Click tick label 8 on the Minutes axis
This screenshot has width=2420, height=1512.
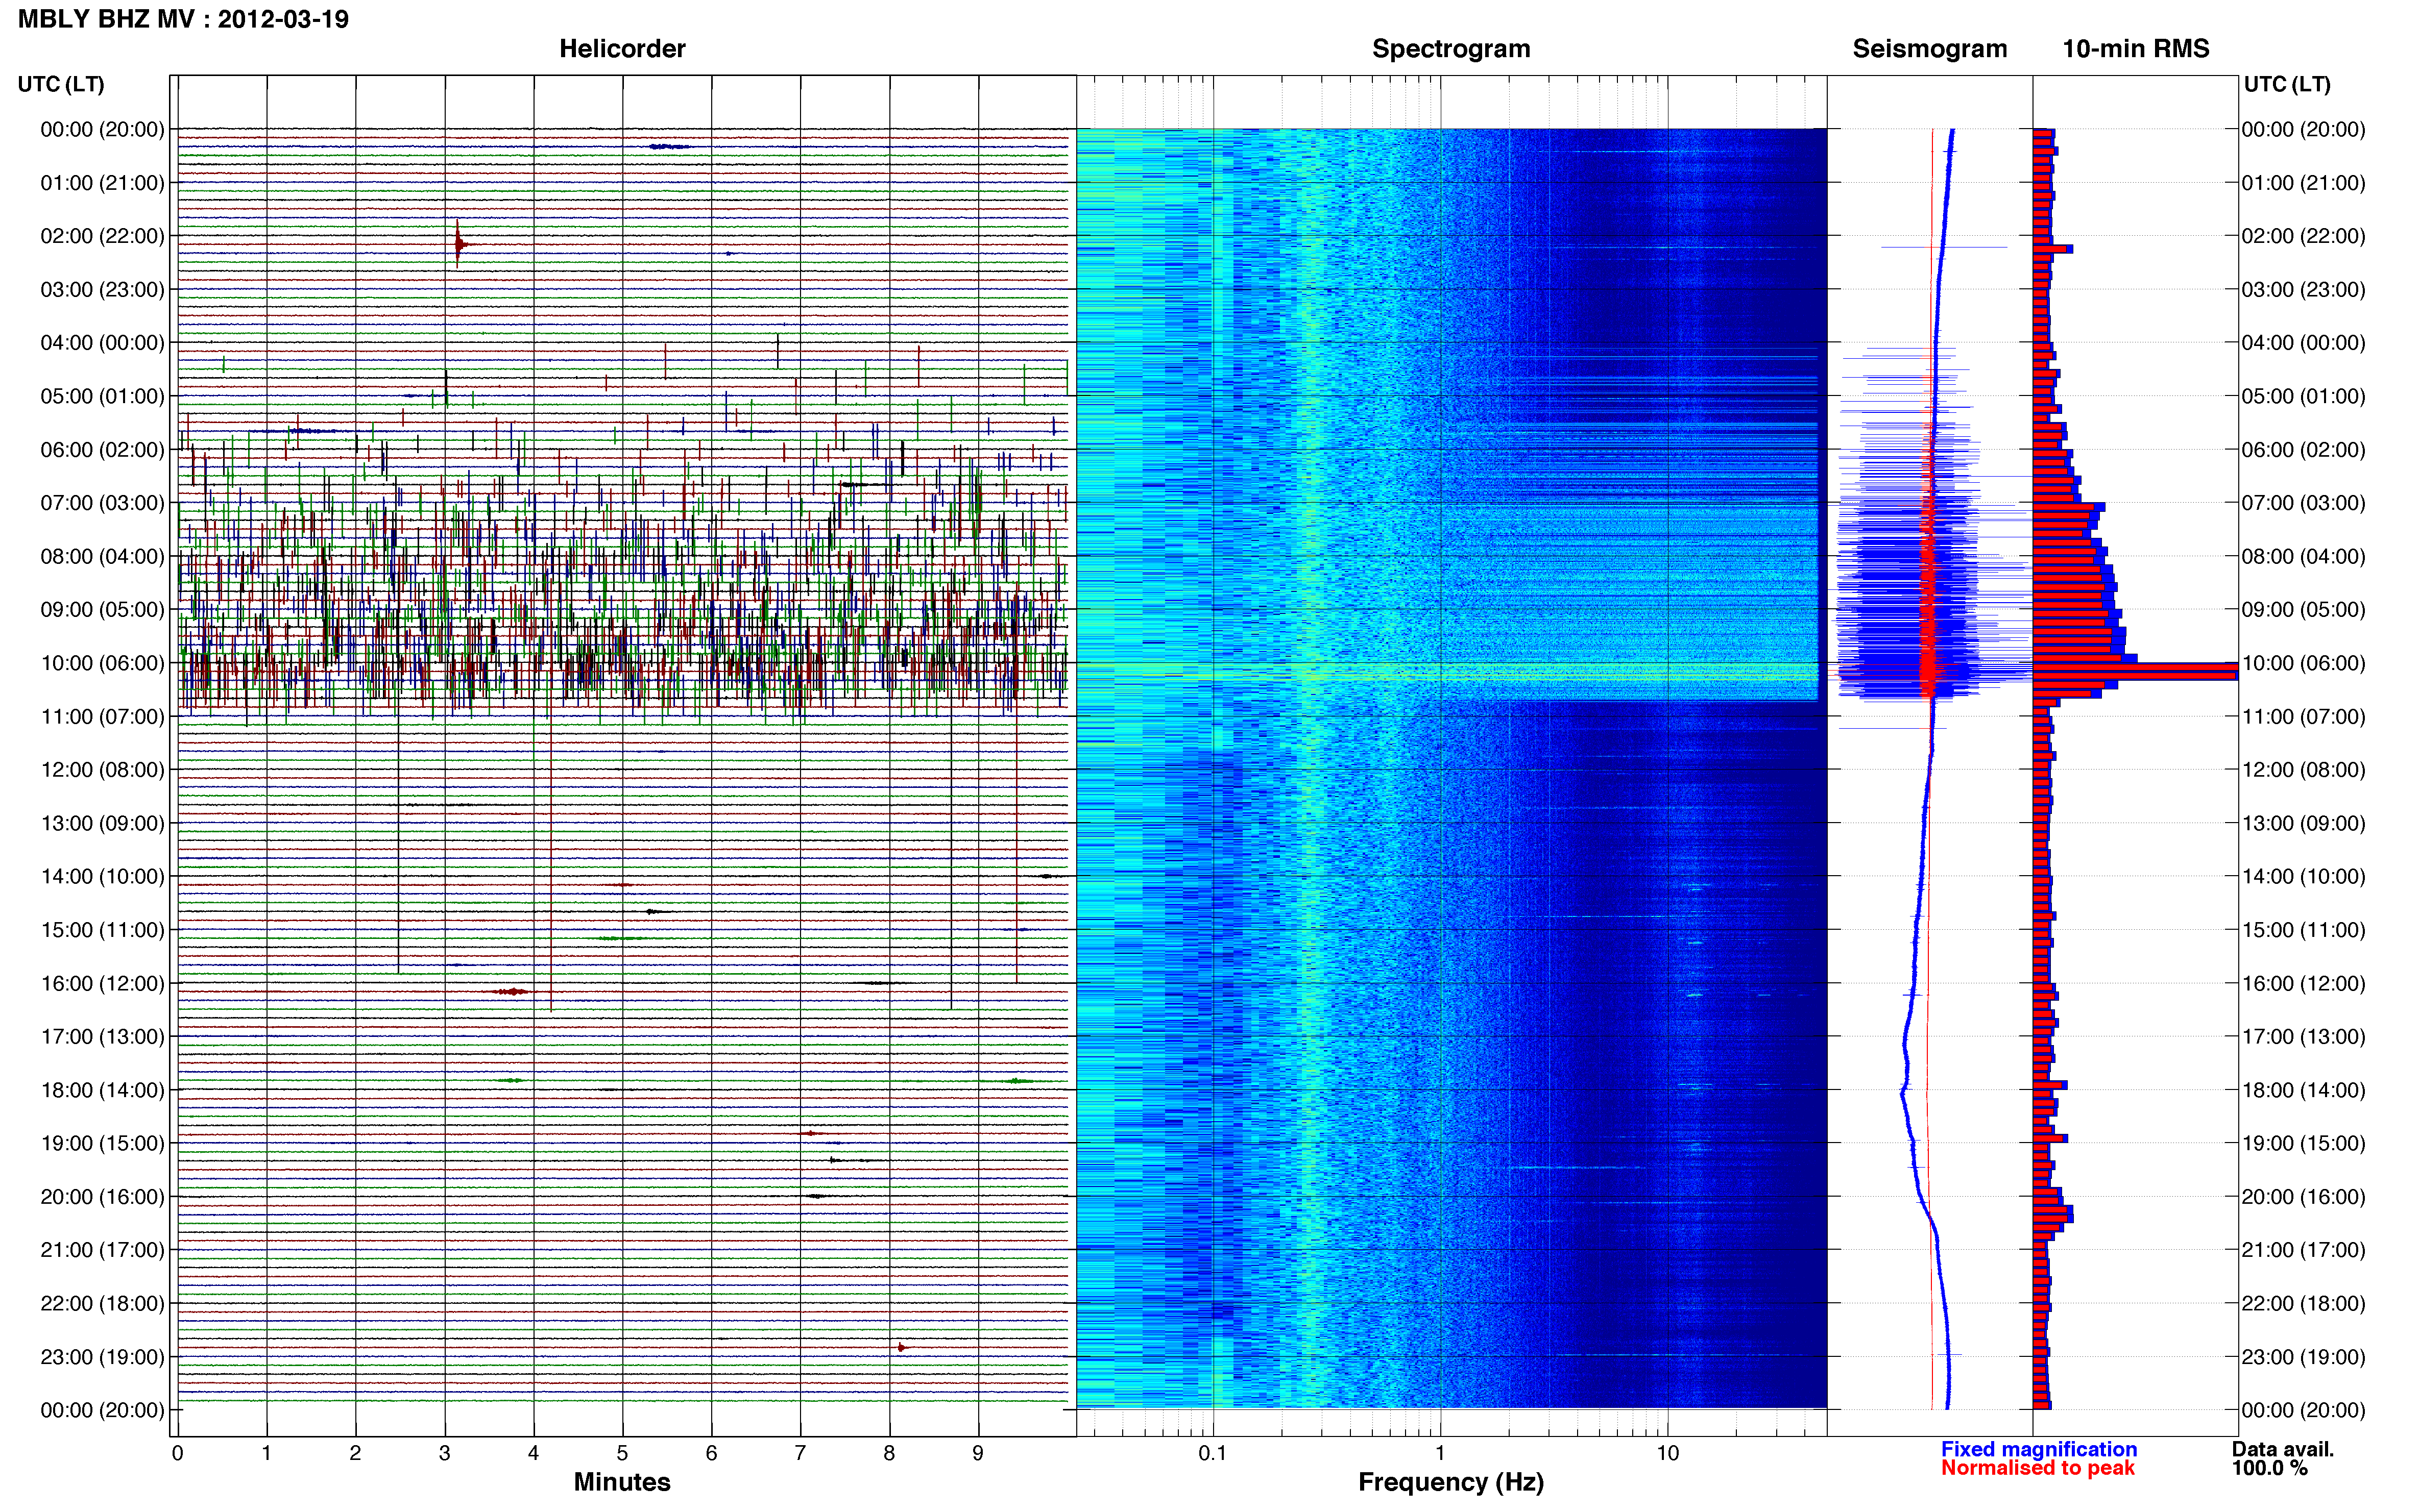pos(889,1453)
